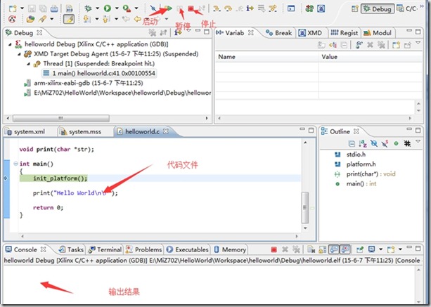The height and width of the screenshot is (307, 431).
Task: Click the Debug perspective button
Action: pos(378,9)
